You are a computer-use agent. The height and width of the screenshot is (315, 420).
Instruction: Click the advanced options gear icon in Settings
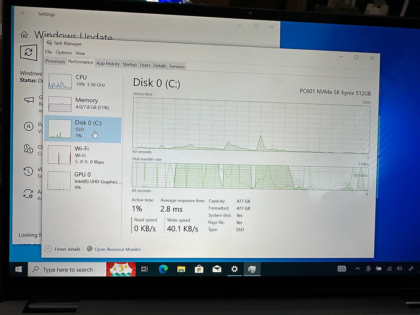tap(28, 193)
